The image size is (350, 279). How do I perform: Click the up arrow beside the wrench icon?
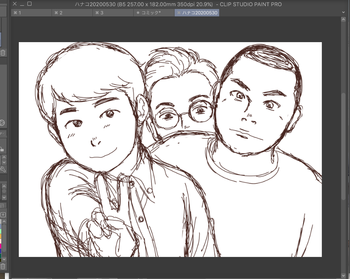pos(4,157)
